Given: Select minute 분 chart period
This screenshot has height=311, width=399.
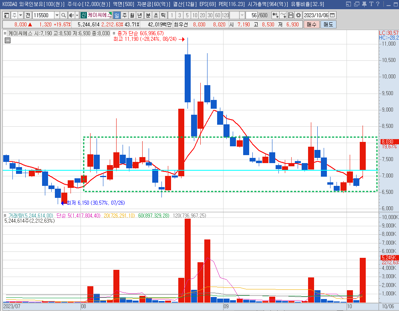Looking at the screenshot, I should coord(148,16).
